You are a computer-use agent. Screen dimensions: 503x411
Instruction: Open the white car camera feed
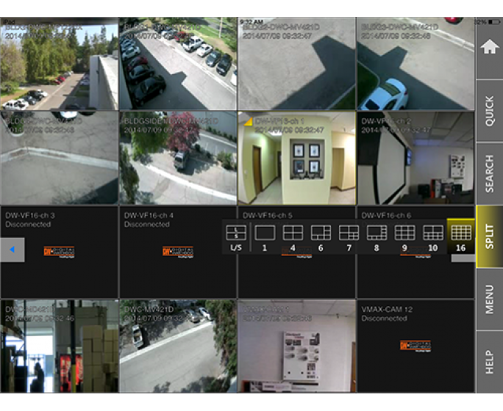pyautogui.click(x=415, y=63)
